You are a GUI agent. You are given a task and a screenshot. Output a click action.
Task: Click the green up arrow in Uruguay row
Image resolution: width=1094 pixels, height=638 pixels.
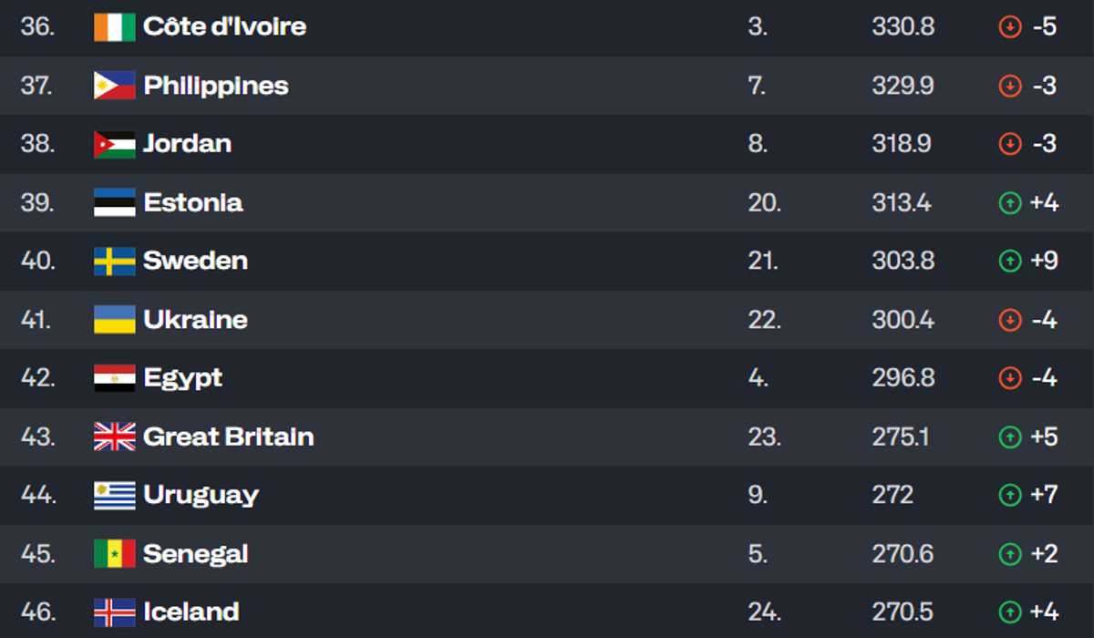[1009, 495]
